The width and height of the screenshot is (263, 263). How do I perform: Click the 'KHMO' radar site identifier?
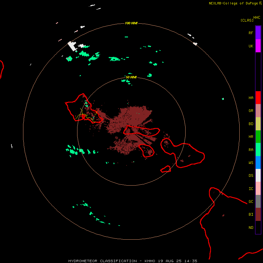point(150,261)
